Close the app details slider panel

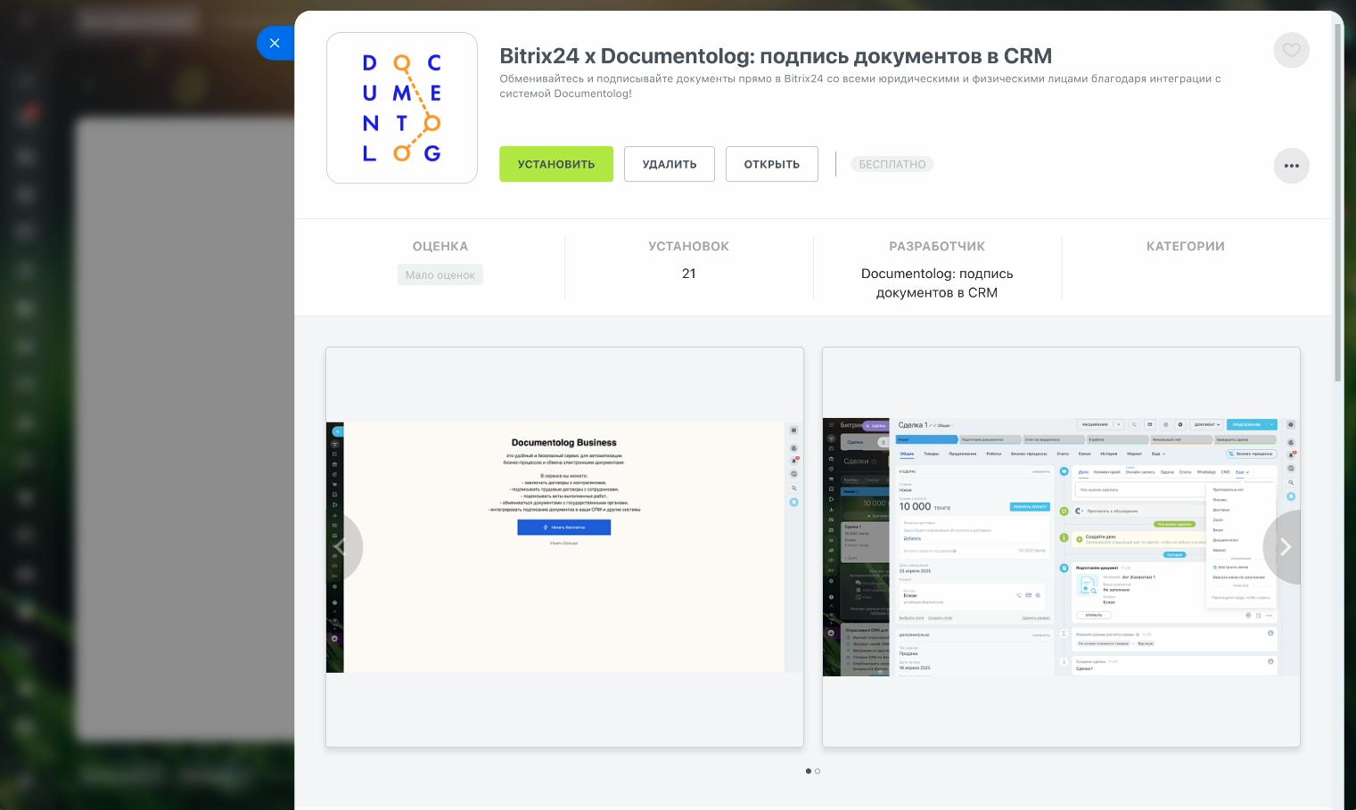click(275, 43)
